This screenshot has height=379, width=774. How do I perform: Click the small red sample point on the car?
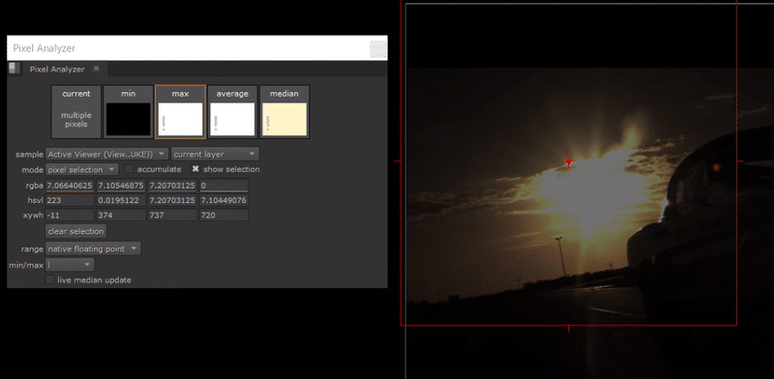[716, 168]
